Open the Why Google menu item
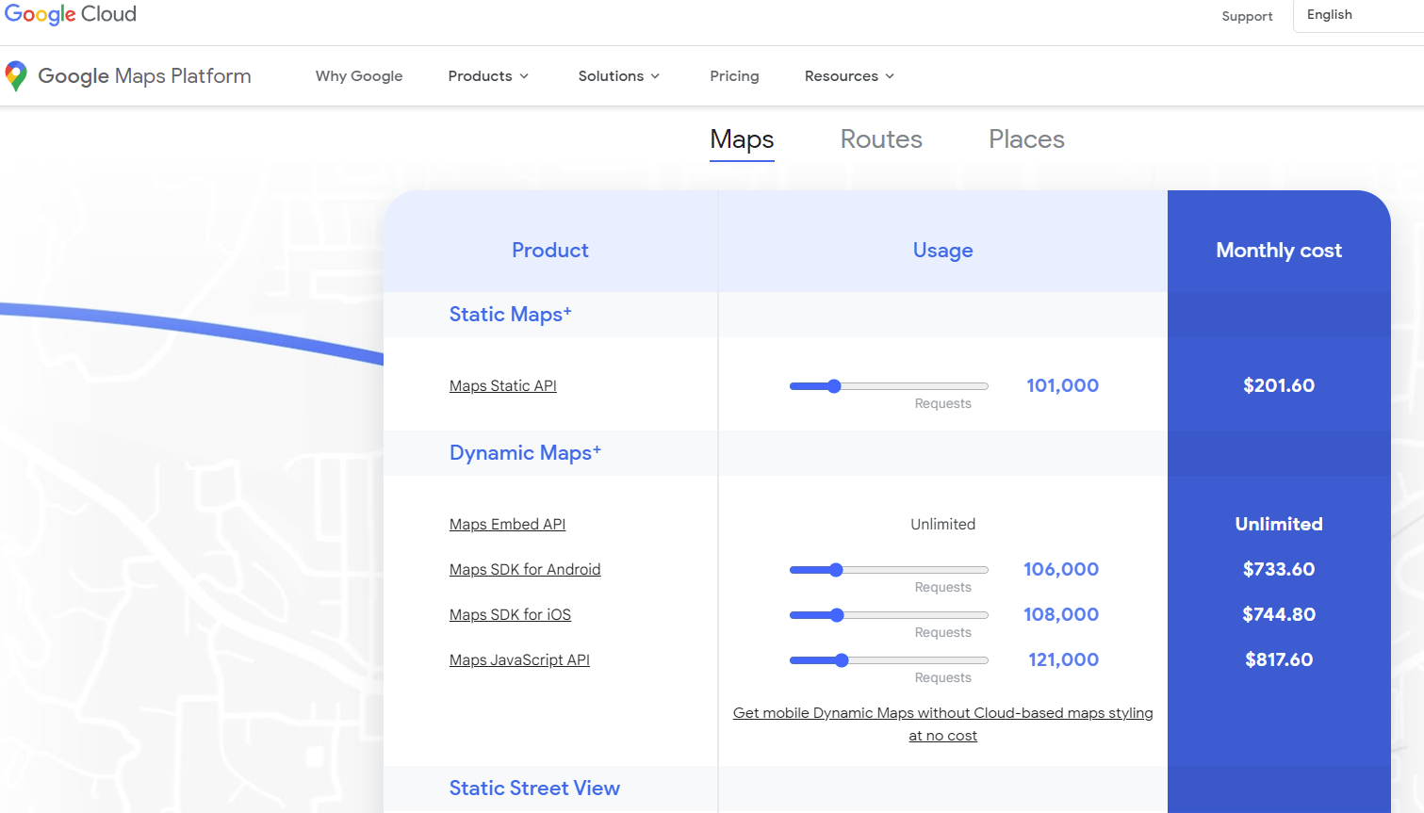 point(359,76)
